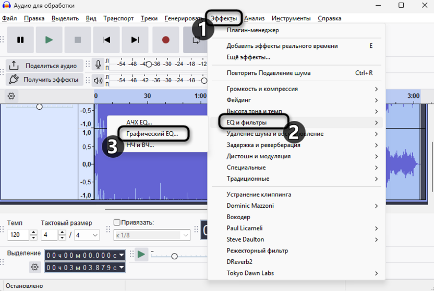Click the Get Effects plug icon
This screenshot has width=434, height=291.
[x=14, y=80]
